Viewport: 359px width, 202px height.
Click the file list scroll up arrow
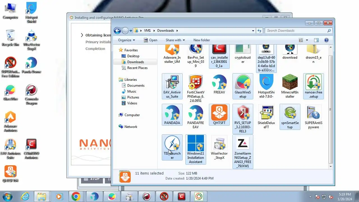(x=330, y=47)
